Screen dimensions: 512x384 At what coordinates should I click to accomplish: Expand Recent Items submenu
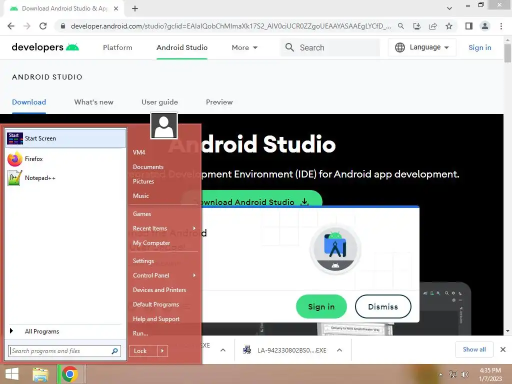[194, 228]
